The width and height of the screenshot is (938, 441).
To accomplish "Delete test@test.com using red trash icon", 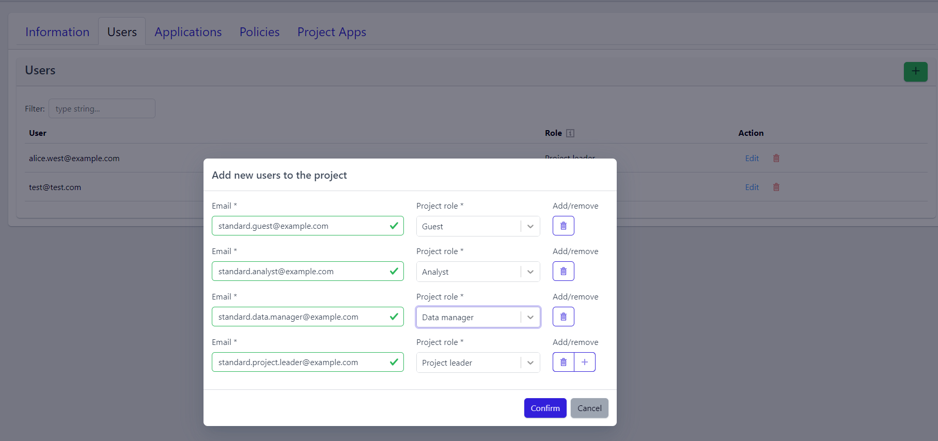I will pos(776,187).
